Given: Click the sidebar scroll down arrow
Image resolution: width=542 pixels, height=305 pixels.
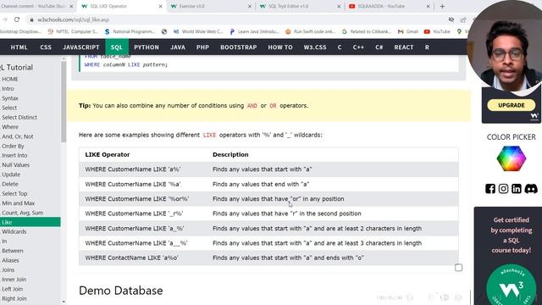Looking at the screenshot, I should [x=64, y=302].
